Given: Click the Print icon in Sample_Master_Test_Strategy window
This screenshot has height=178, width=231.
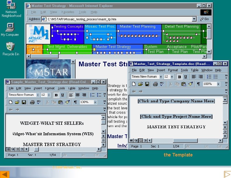Looking at the screenshot, I should [32, 102].
